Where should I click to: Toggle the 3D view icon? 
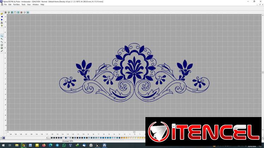pos(28,12)
